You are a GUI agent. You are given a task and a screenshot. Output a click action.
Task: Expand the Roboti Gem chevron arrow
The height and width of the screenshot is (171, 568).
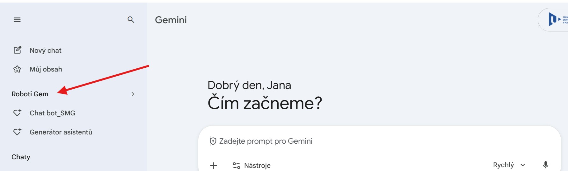click(133, 94)
